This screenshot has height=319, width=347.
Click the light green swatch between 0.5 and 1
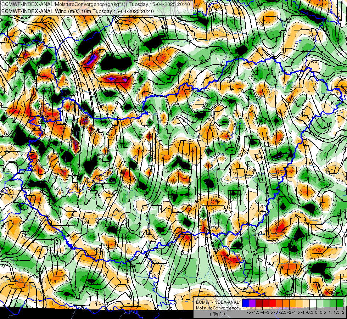click(326, 303)
